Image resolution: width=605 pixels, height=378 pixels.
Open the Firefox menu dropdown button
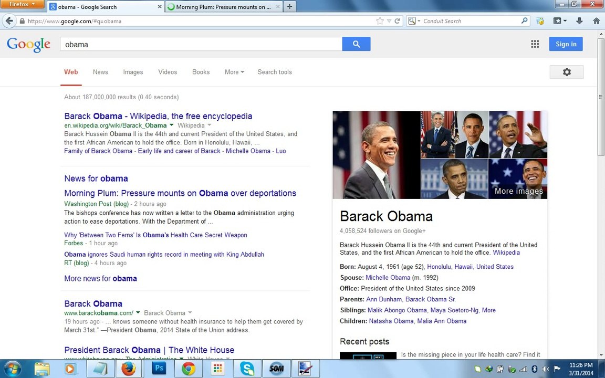22,4
